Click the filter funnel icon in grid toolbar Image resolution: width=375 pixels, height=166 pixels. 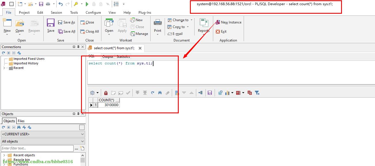pos(257,93)
